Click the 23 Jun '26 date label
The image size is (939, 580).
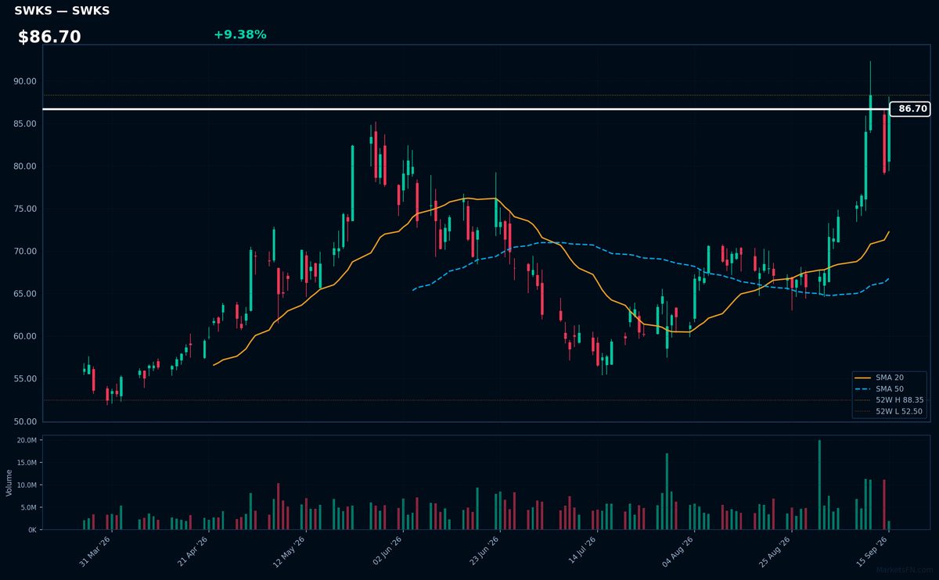coord(484,551)
